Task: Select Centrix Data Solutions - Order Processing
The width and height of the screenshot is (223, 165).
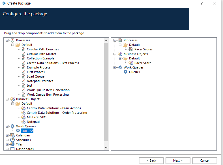Action: (x=57, y=113)
